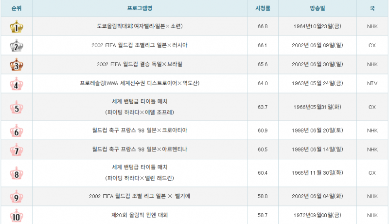Click broadcast date 1964년10월23일(금)
This screenshot has height=224, width=389.
318,26
